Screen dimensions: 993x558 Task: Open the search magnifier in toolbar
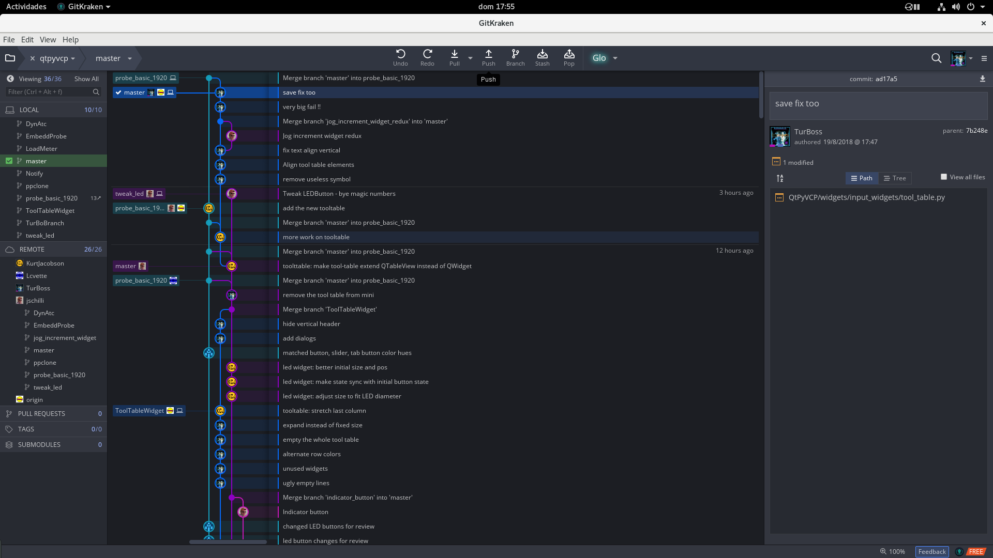(x=936, y=58)
